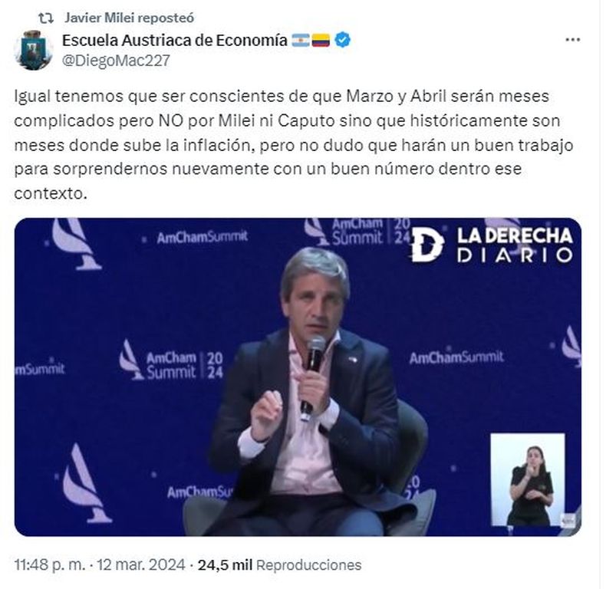Click the repost arrows icon

pos(46,18)
